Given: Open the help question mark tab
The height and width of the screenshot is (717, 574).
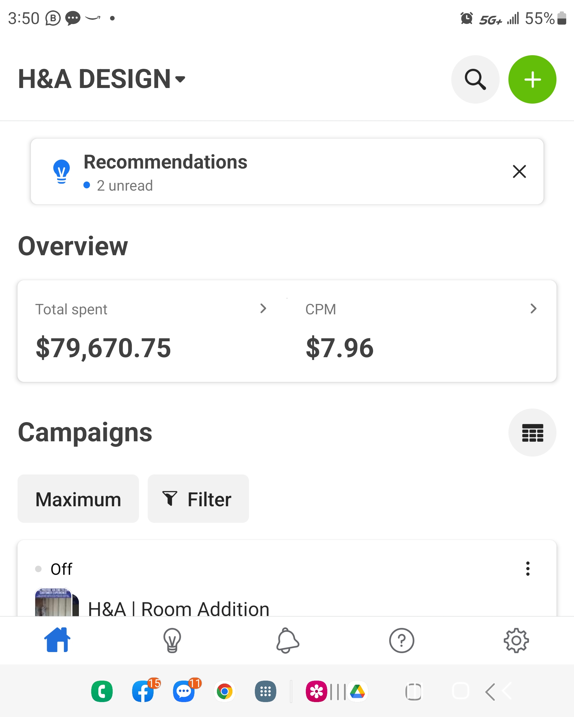Looking at the screenshot, I should (401, 640).
